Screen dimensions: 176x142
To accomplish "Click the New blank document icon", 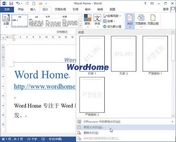I will click(34, 3).
